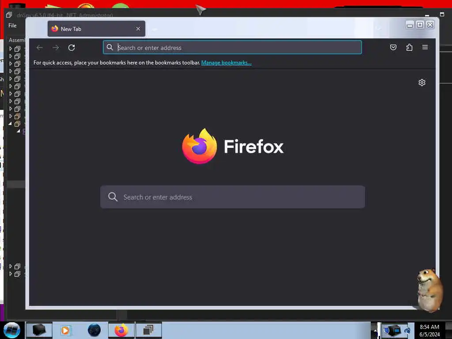Click the Firefox logo on new tab page
Viewport: 452px width, 339px height.
[232, 147]
